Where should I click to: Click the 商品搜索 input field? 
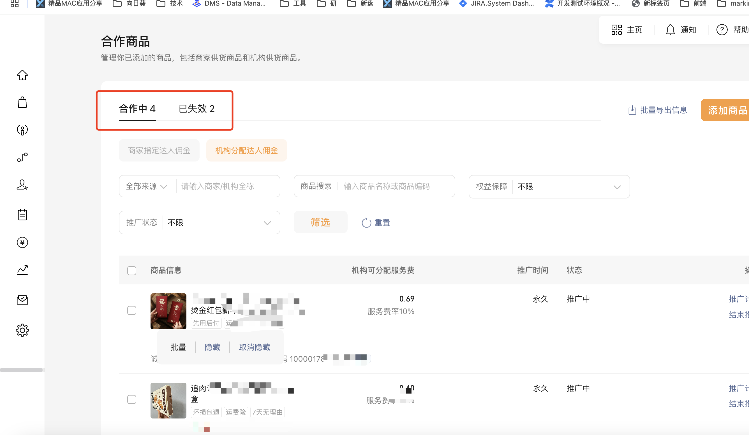(x=386, y=186)
